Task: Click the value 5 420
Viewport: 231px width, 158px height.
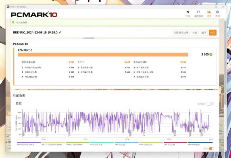Action: click(x=127, y=68)
